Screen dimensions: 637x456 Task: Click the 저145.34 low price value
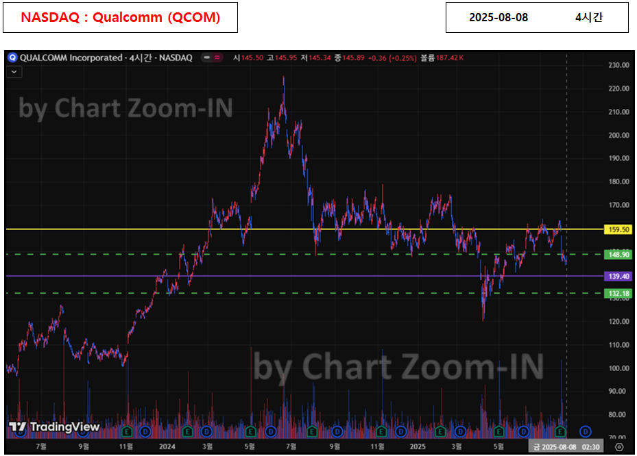[315, 58]
